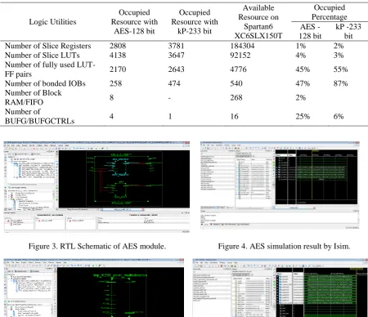
Task: Click the 45% value in LUT-FF pairs row
Action: (303, 69)
